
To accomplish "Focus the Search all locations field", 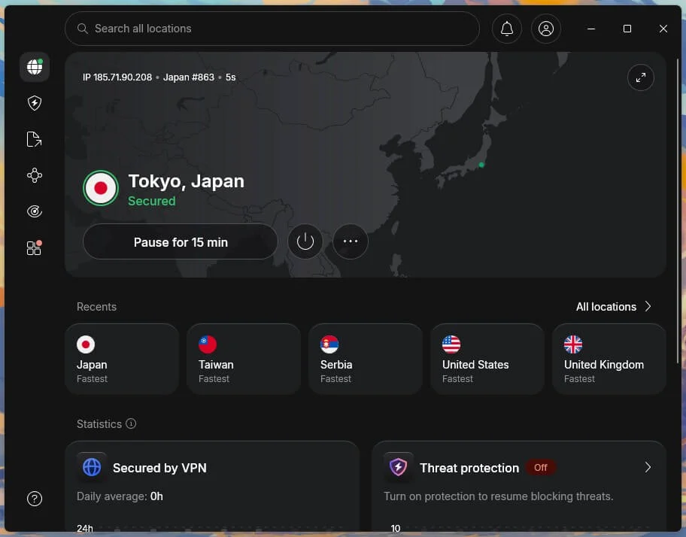I will pos(272,29).
